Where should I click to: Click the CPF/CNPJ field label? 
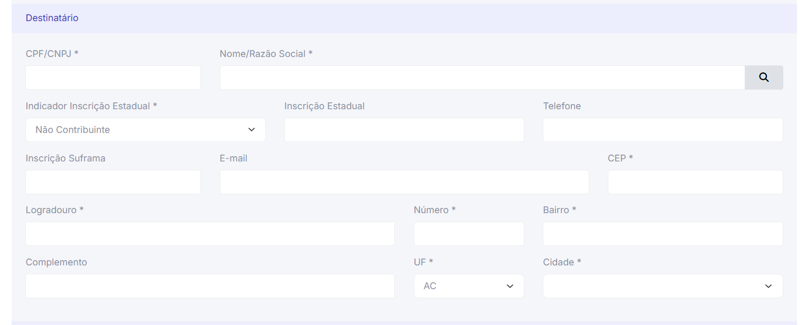52,54
